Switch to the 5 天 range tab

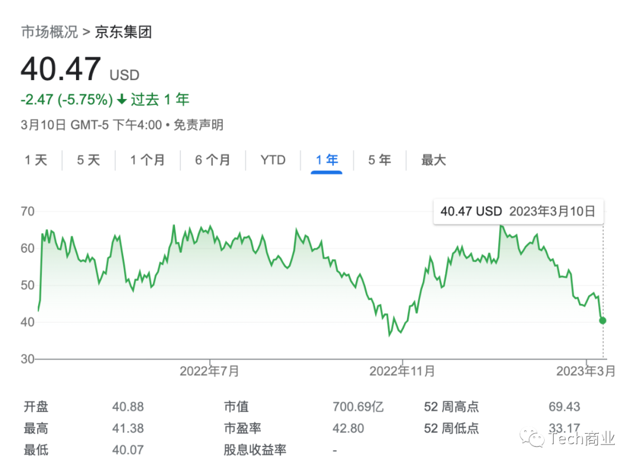[x=88, y=160]
